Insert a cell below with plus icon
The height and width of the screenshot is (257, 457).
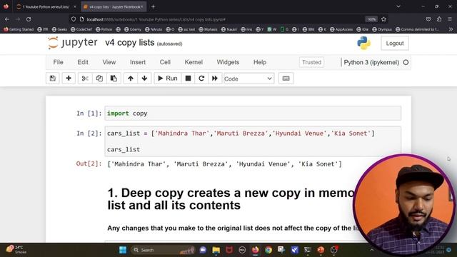[x=69, y=79]
